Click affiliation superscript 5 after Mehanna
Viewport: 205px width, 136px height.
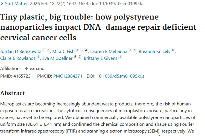click(135, 50)
